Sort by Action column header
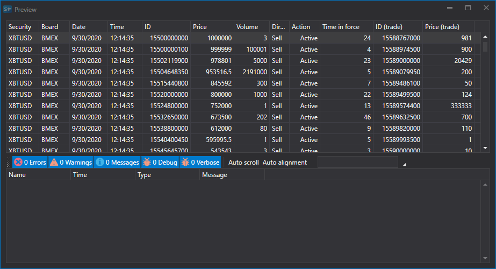This screenshot has width=496, height=269. coord(305,27)
